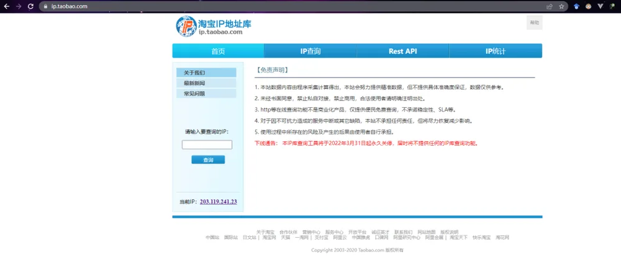Screen dimensions: 621x267
Task: Click the browser forward arrow
Action: [x=18, y=6]
